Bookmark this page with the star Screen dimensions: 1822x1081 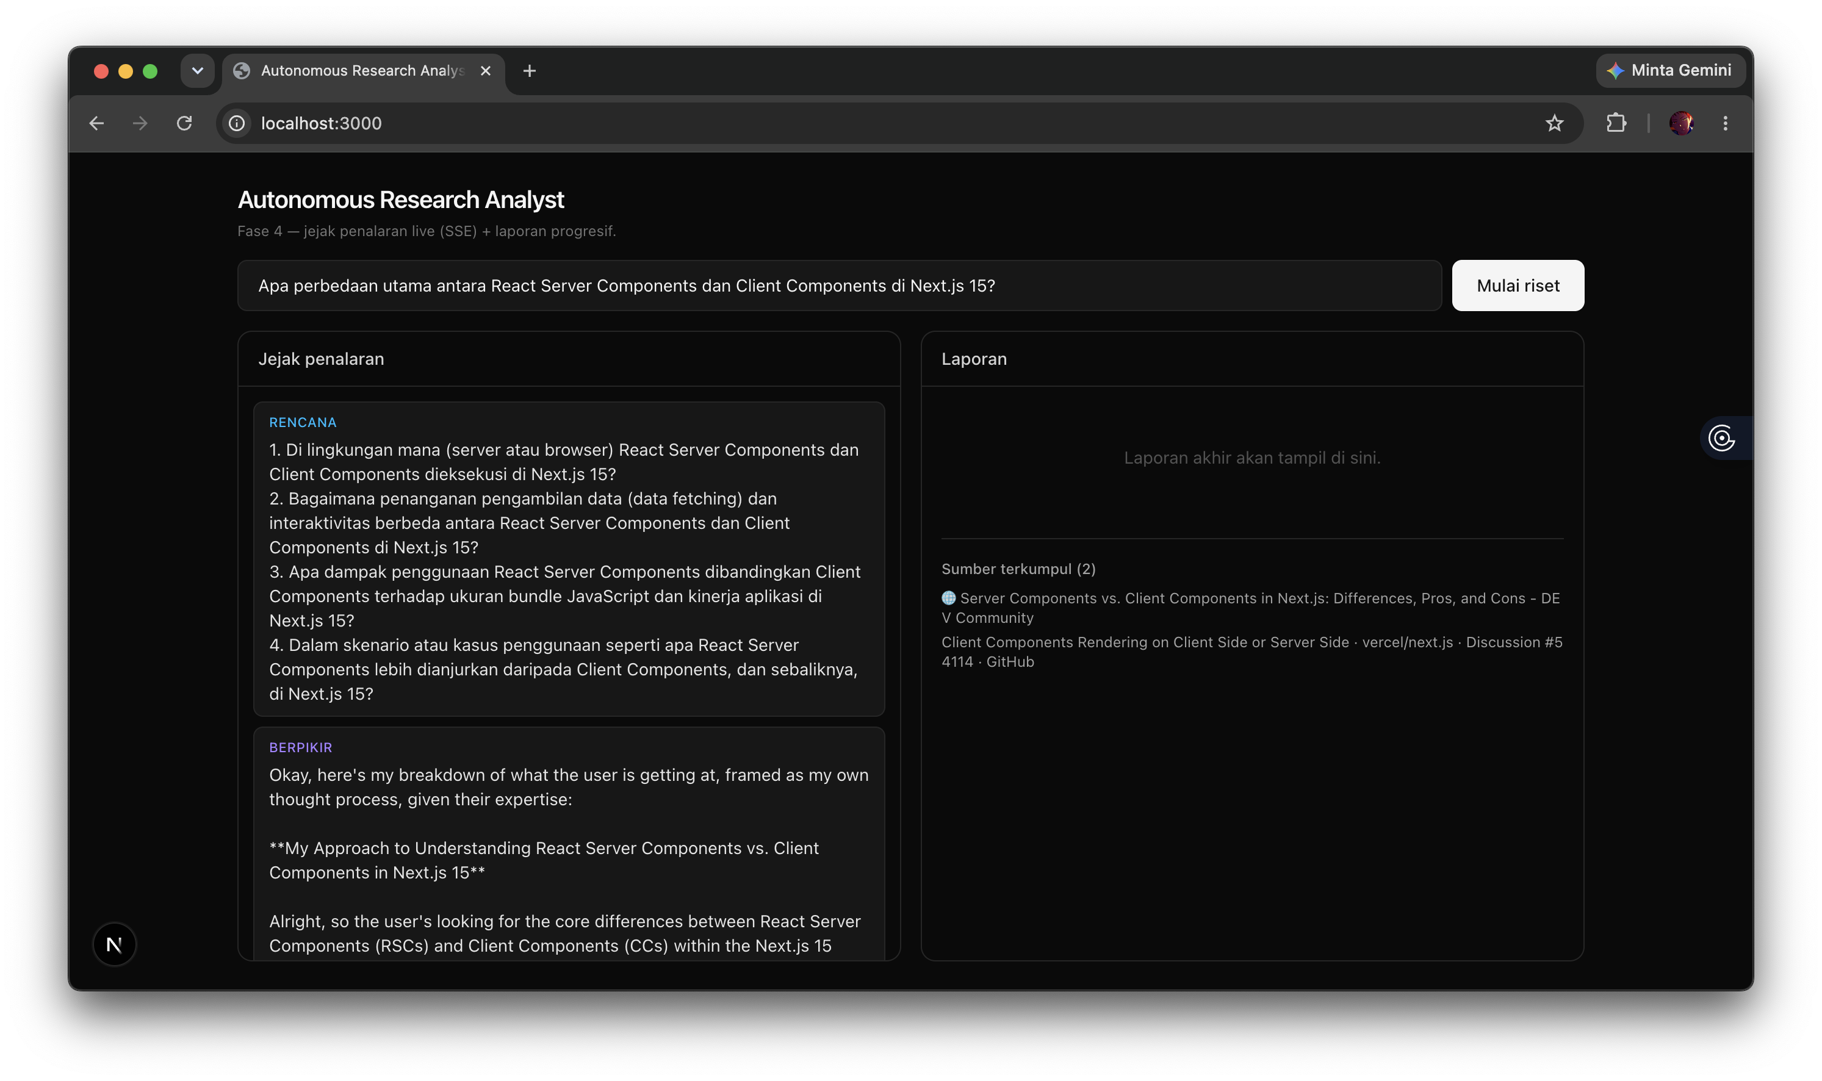[x=1554, y=123]
